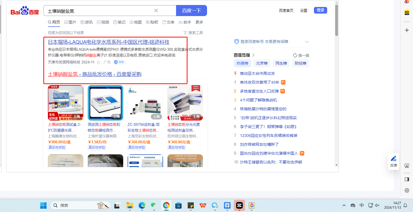Click the 登录 button
This screenshot has width=413, height=212.
click(321, 10)
